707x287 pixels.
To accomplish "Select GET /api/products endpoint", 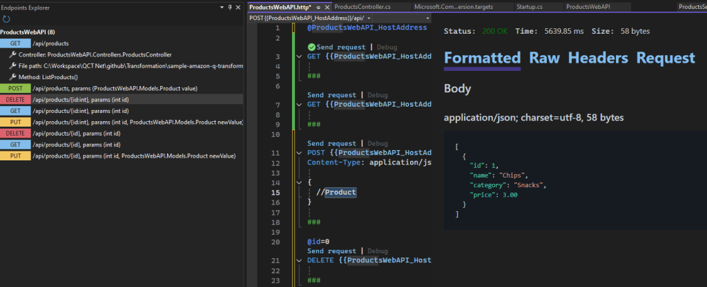I will tap(122, 43).
